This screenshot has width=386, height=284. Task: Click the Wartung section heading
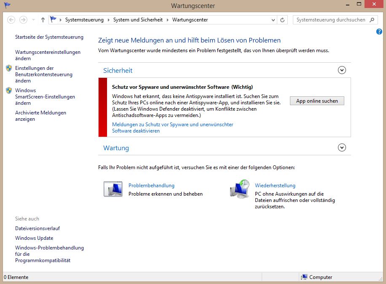pos(116,148)
